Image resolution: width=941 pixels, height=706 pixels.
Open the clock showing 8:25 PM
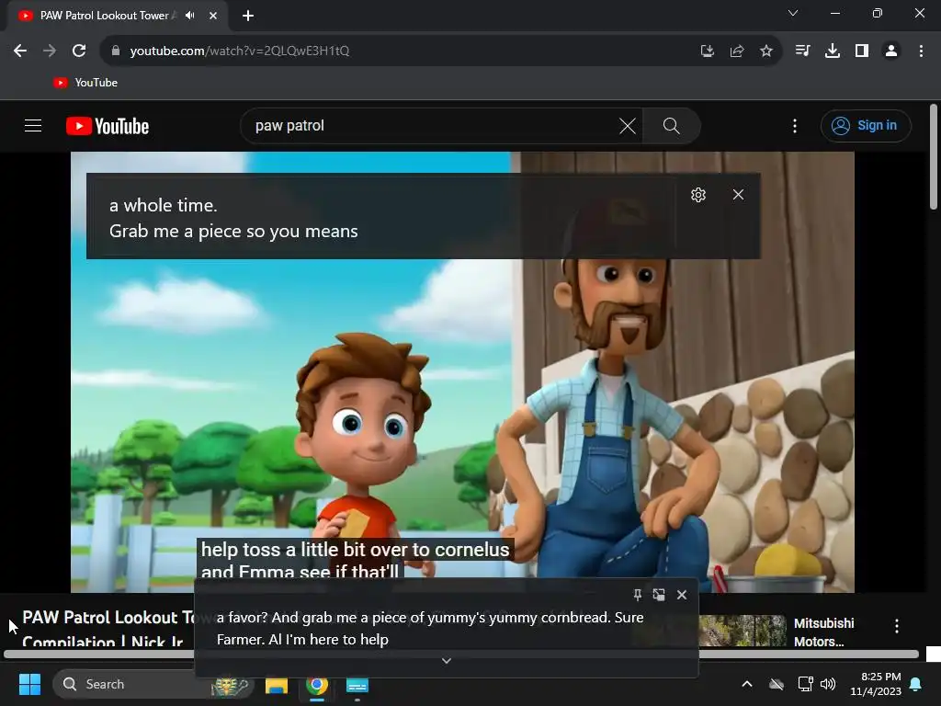click(876, 684)
